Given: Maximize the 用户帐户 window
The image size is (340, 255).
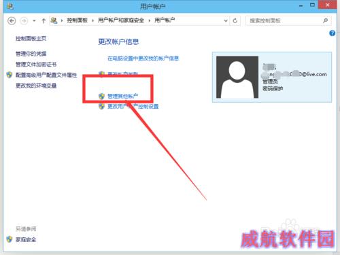Looking at the screenshot, I should pyautogui.click(x=312, y=5).
